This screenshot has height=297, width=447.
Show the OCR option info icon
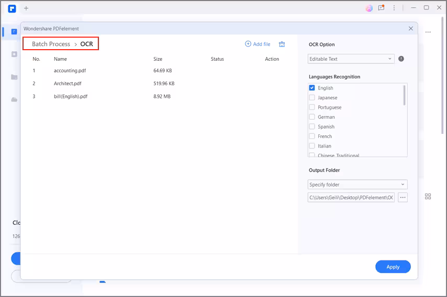tap(401, 59)
